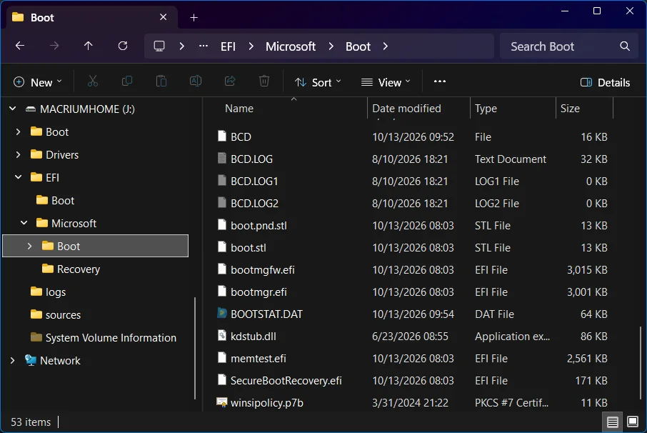
Task: Click the search magnifier icon
Action: [x=625, y=46]
